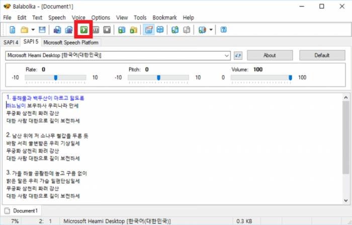Click the text editor scrollbar down arrow
This screenshot has width=352, height=225.
[346, 200]
